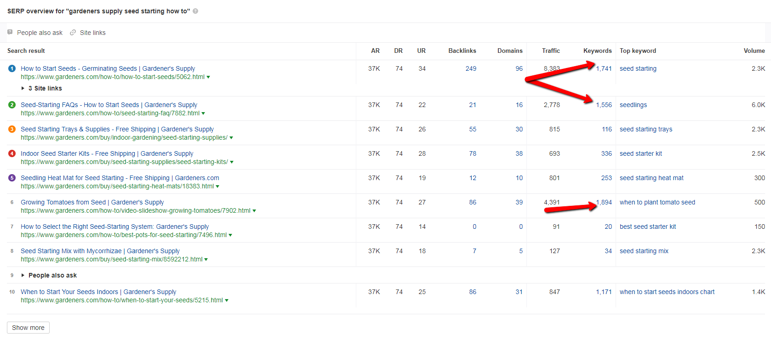Click the Keywords column header
The image size is (771, 340).
point(598,51)
